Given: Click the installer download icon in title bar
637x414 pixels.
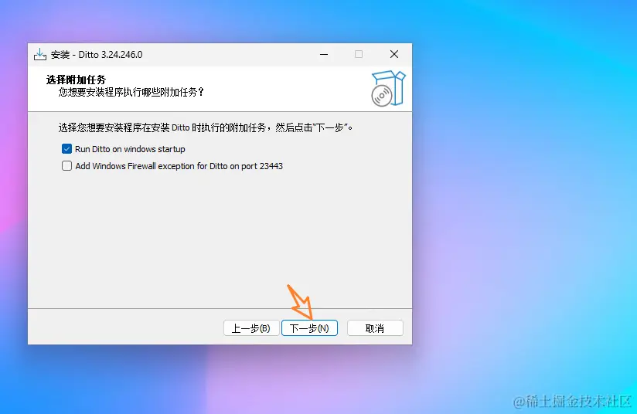Looking at the screenshot, I should click(x=40, y=54).
